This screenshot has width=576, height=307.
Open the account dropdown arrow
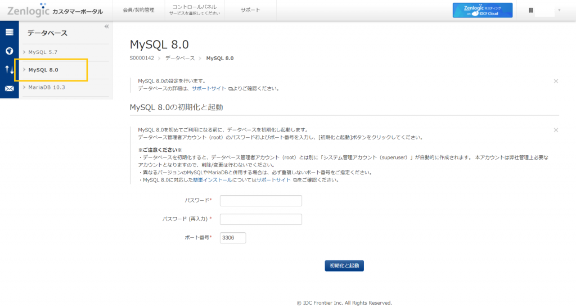(559, 10)
